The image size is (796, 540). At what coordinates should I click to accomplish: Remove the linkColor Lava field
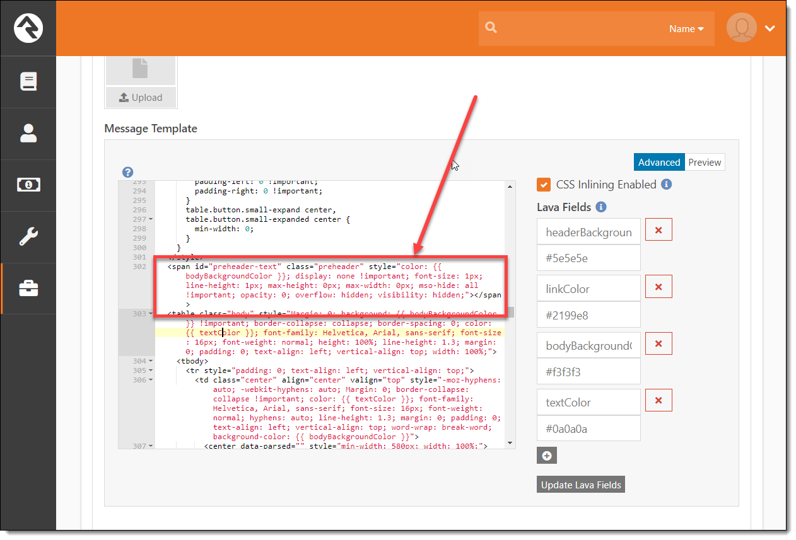point(658,287)
